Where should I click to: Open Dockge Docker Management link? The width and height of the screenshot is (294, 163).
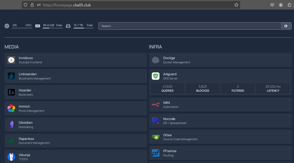[220, 60]
